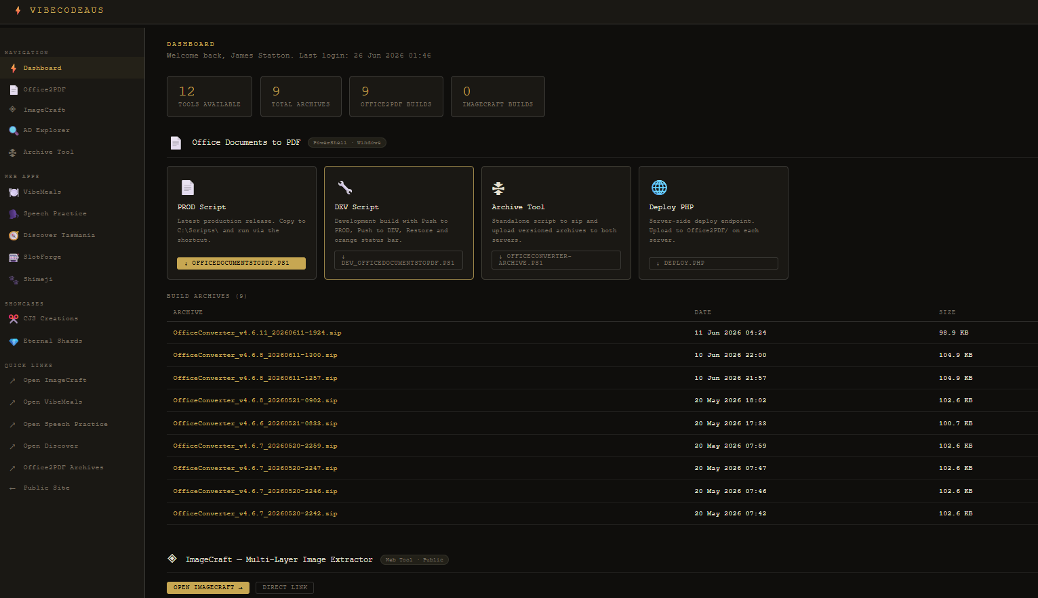Click the PROD Script document icon

(188, 188)
